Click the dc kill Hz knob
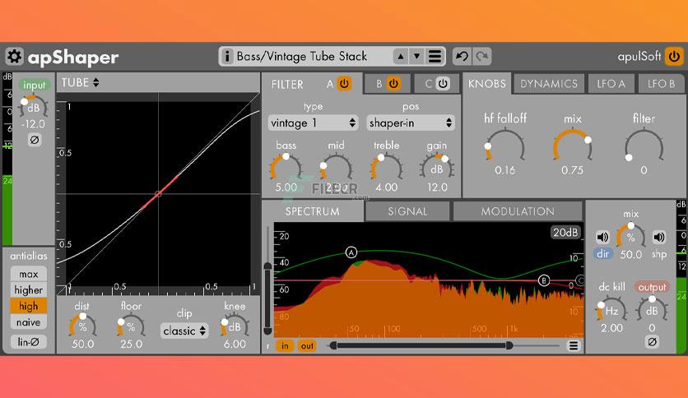The image size is (688, 398). click(x=611, y=310)
